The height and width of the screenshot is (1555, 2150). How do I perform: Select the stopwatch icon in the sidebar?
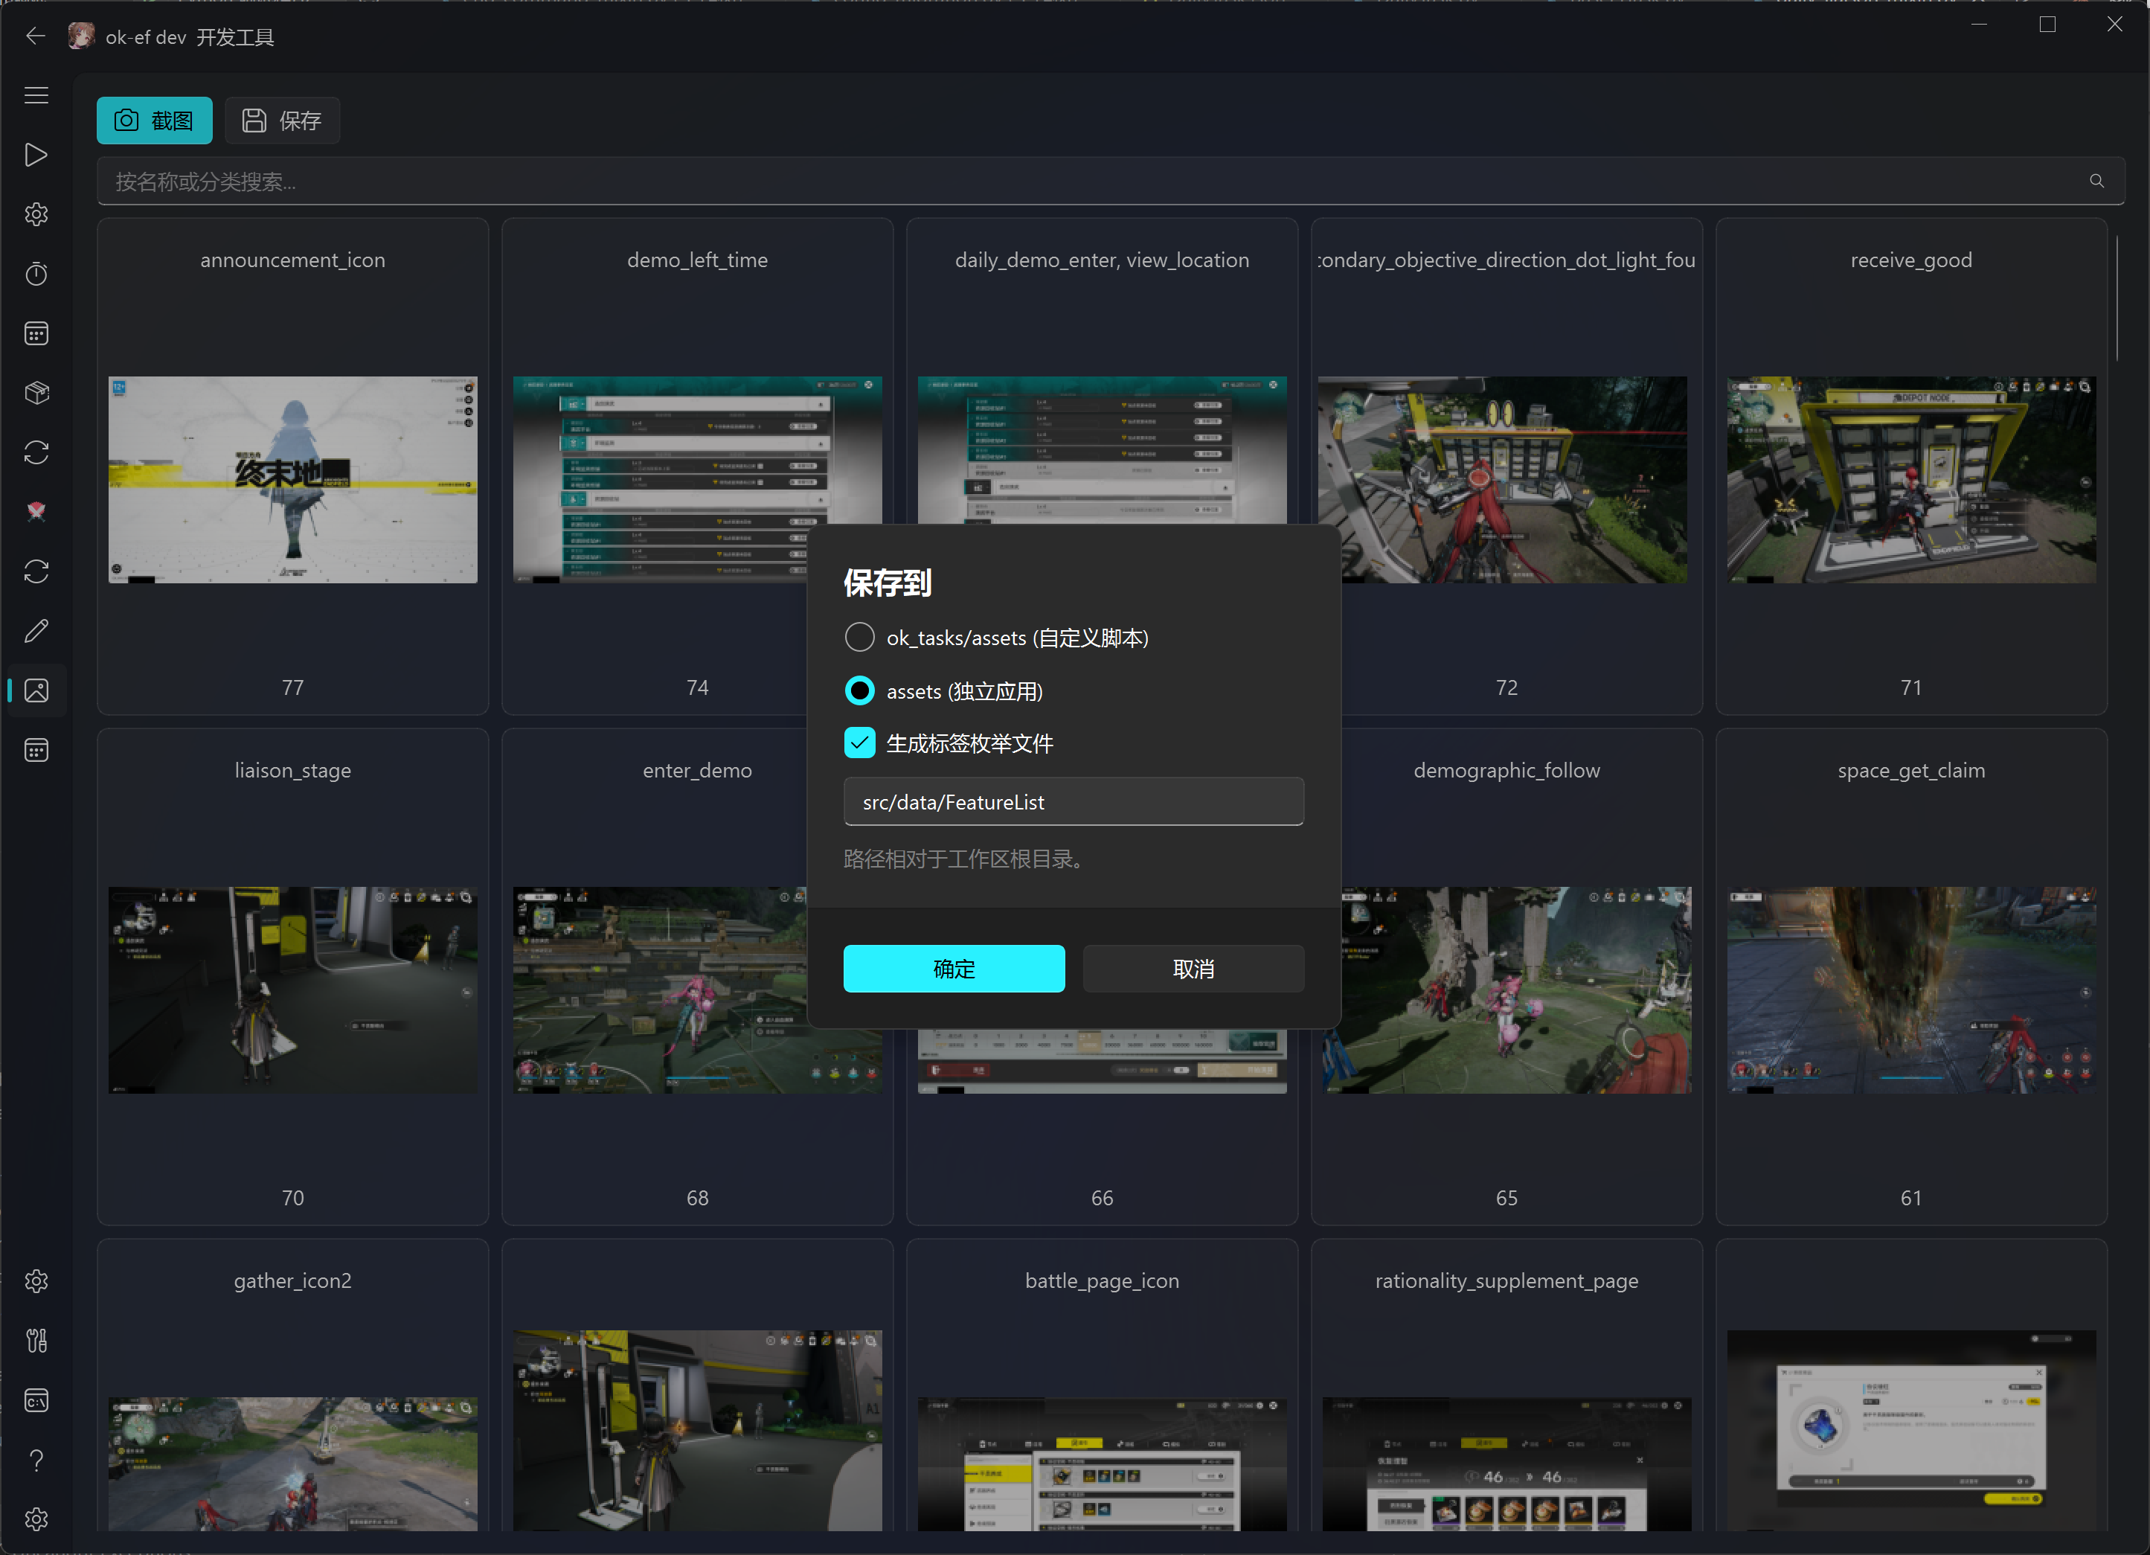(36, 274)
